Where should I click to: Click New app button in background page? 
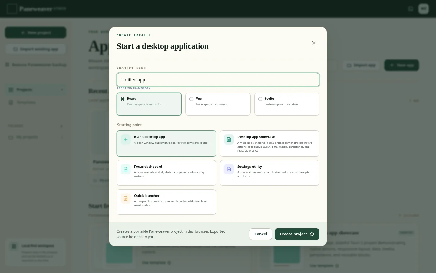click(x=401, y=65)
